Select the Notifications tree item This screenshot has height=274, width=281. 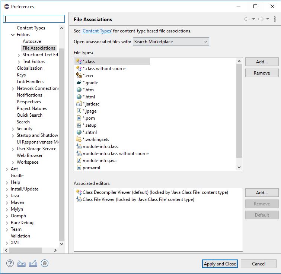29,95
